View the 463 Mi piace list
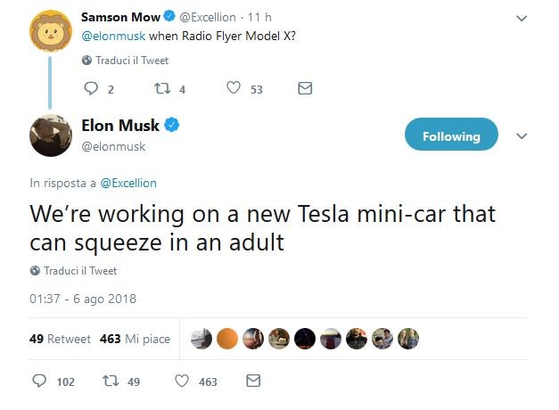Image resolution: width=559 pixels, height=410 pixels. 136,339
